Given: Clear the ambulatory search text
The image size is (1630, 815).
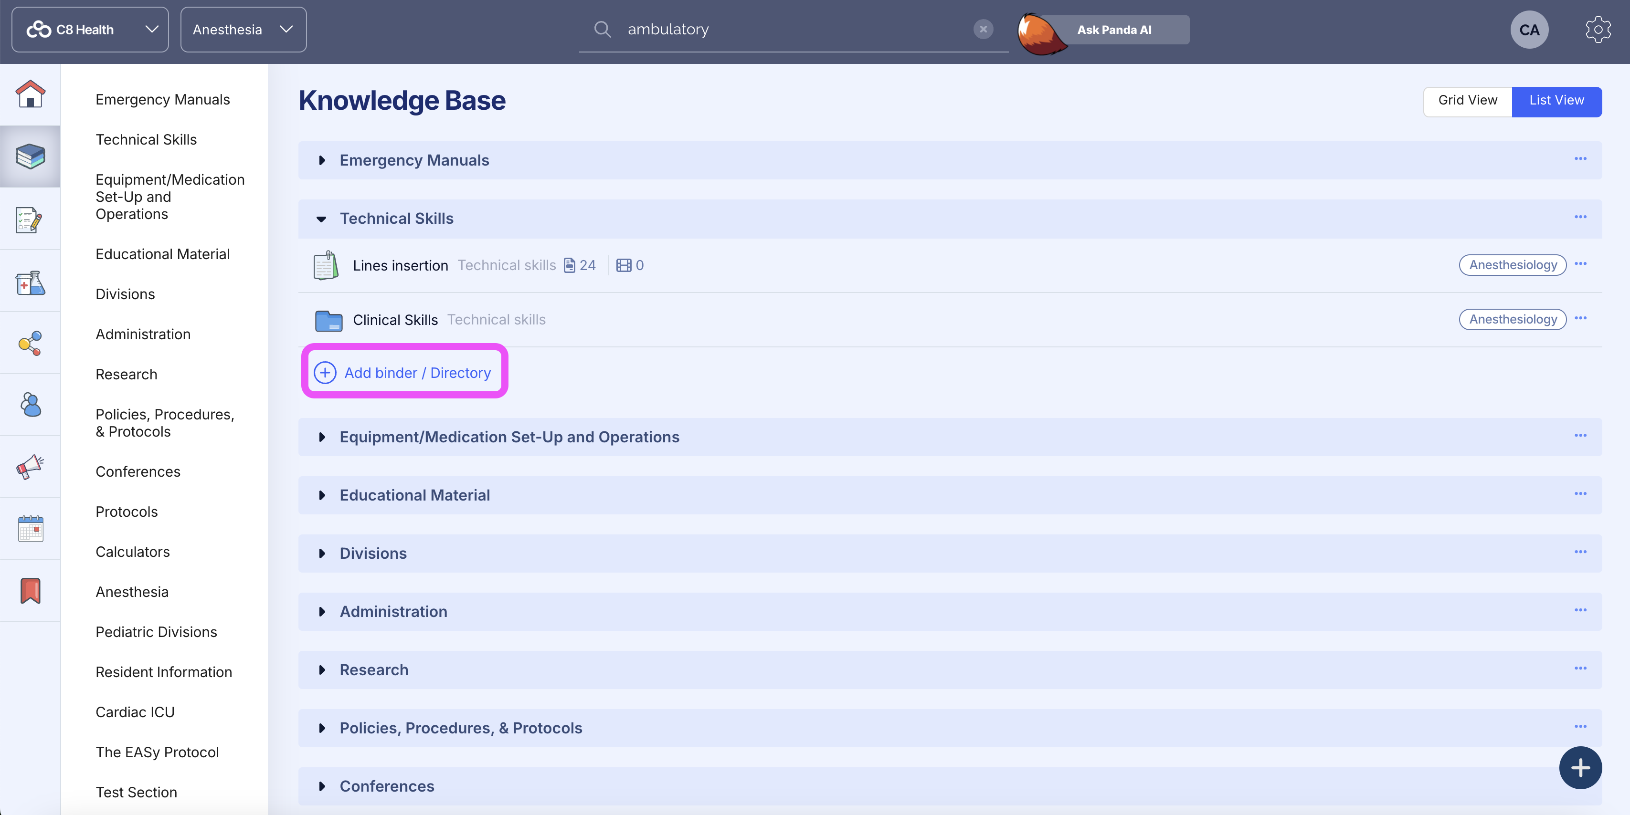Looking at the screenshot, I should click(983, 29).
